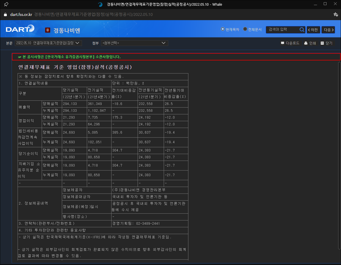
Task: Click the 전년동기실적 column header
Action: coord(151,90)
